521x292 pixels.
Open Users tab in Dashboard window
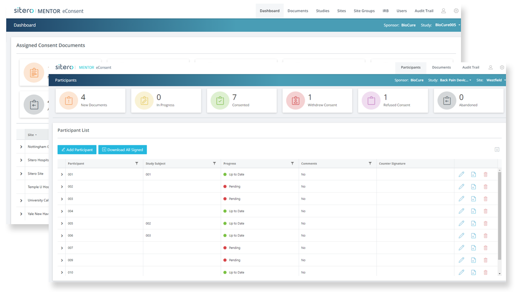[x=401, y=11]
